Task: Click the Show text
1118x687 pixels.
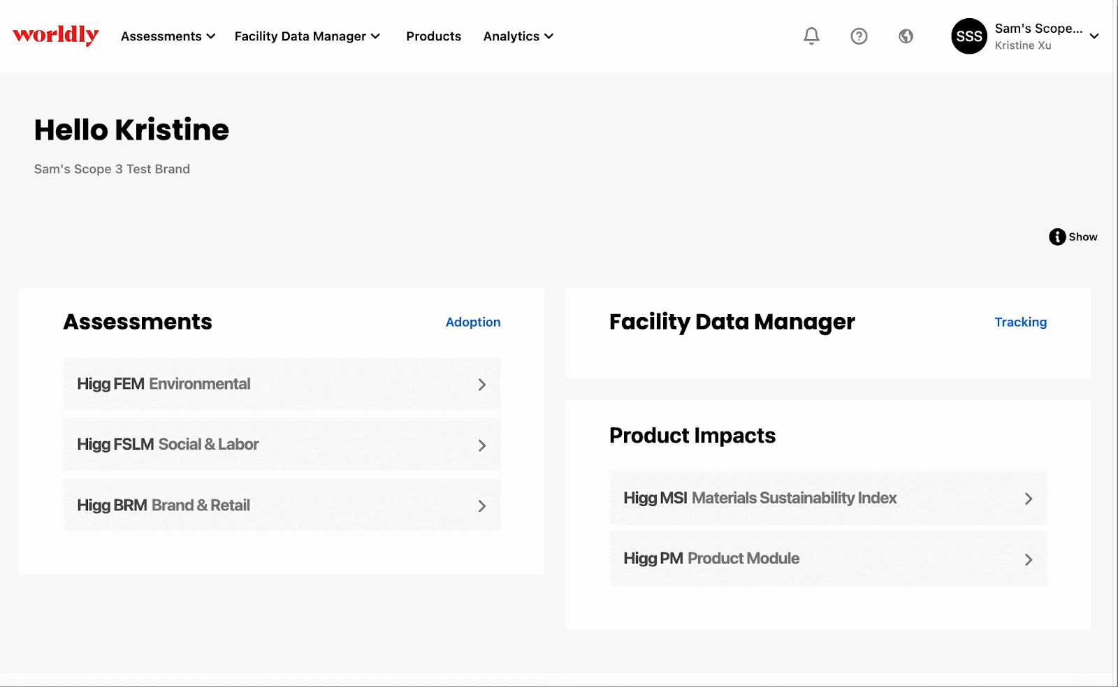Action: point(1083,237)
